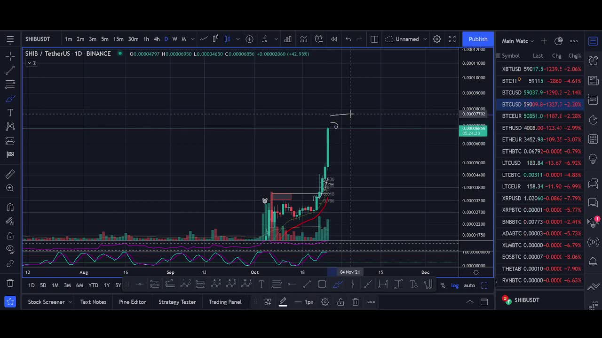Open the financials bar chart icon
602x338 pixels.
[x=287, y=39]
